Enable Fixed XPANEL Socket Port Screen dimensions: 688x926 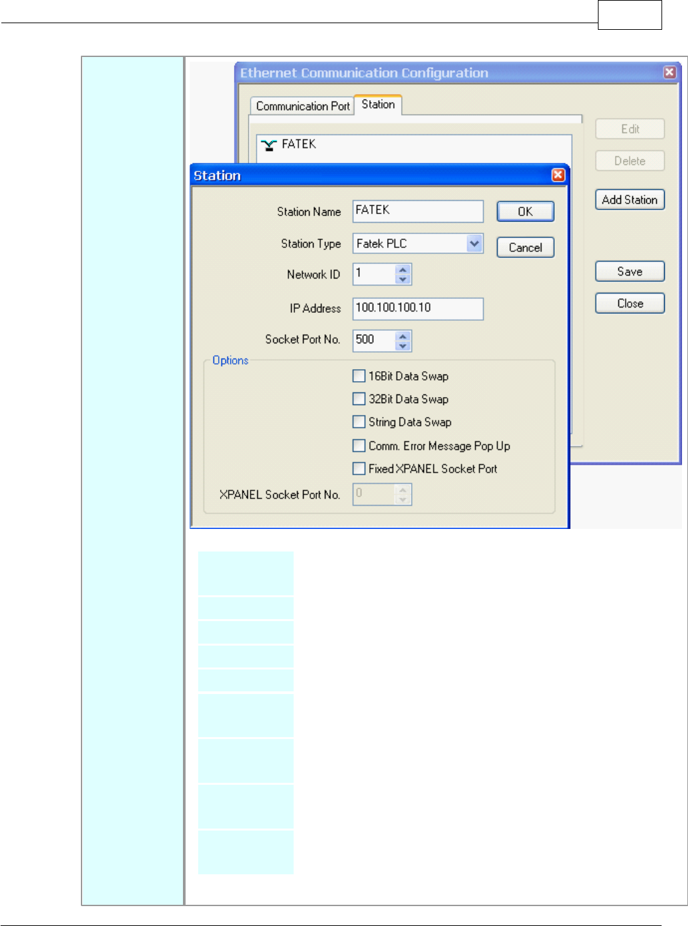[359, 469]
